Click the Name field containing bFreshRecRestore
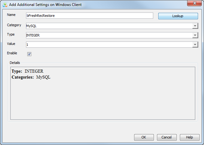Viewport: 204px width, 145px height. pyautogui.click(x=89, y=16)
